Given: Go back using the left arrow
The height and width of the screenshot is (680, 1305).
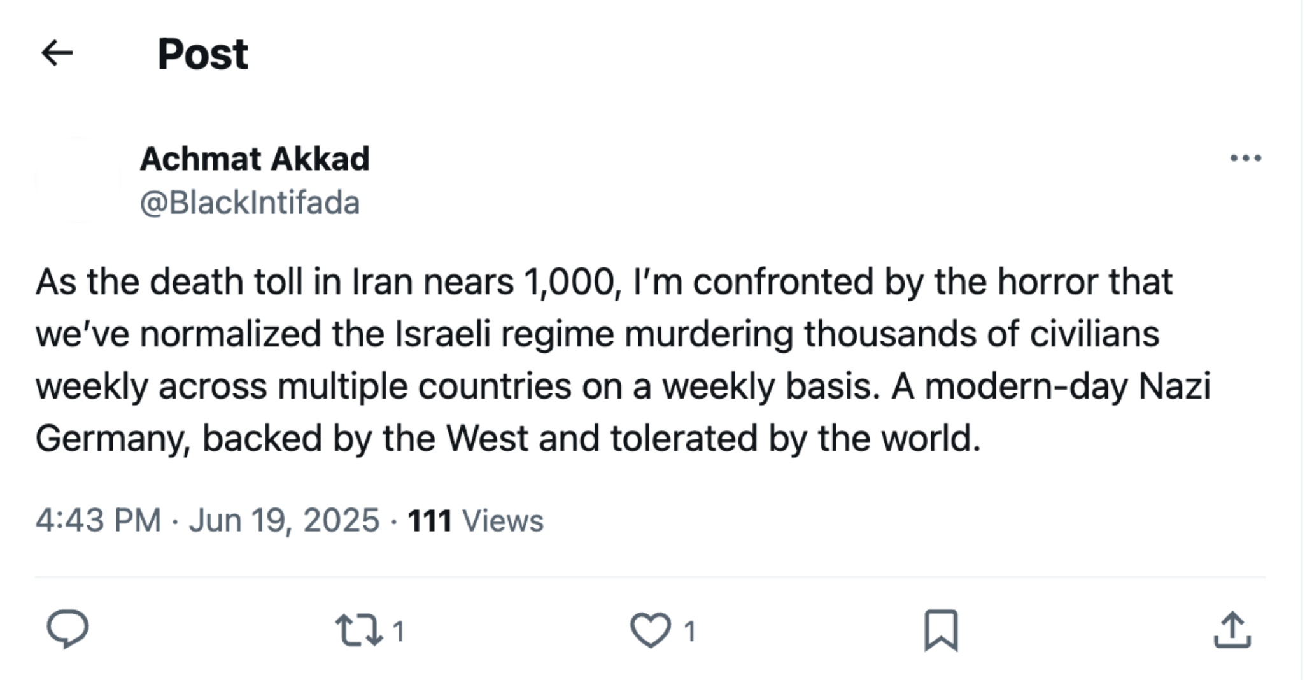Looking at the screenshot, I should (57, 53).
